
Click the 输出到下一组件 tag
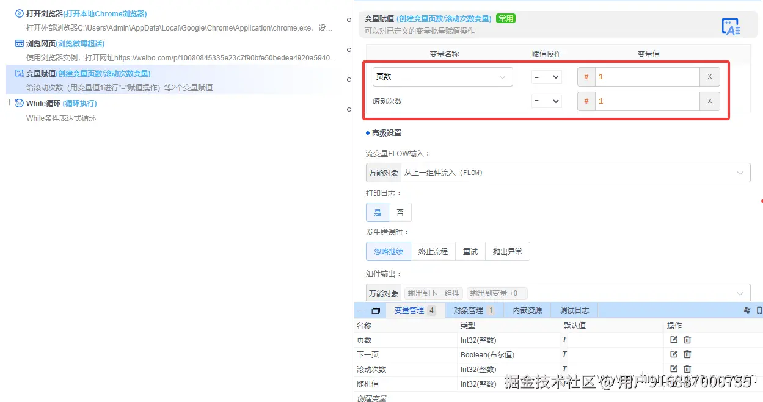pos(434,293)
